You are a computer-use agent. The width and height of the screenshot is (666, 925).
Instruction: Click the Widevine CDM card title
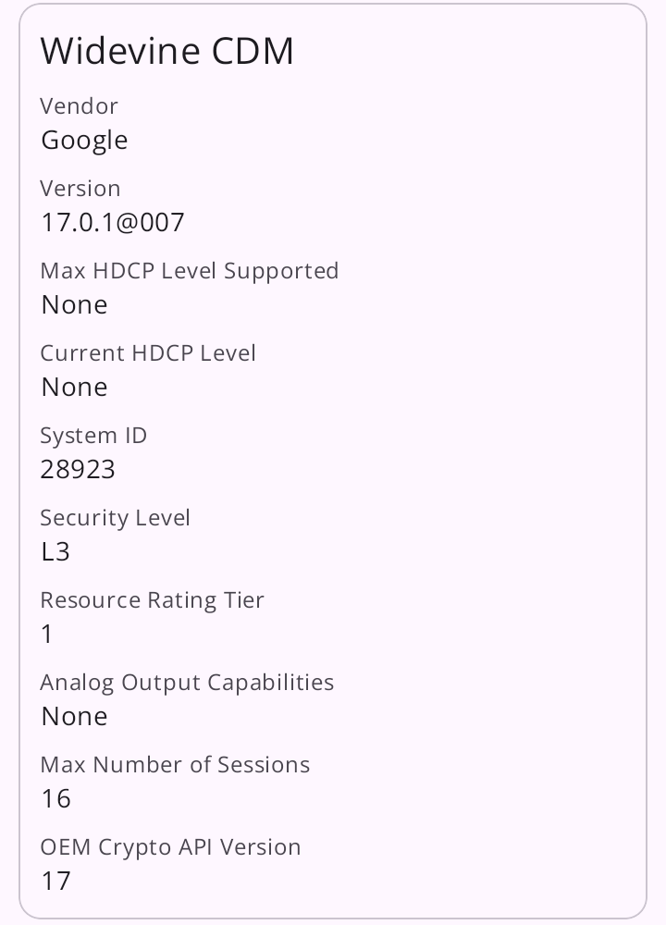click(166, 52)
